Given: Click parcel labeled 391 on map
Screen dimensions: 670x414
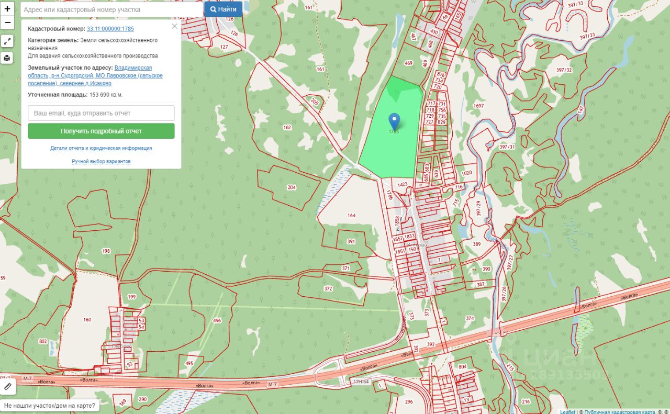Looking at the screenshot, I should tap(351, 241).
